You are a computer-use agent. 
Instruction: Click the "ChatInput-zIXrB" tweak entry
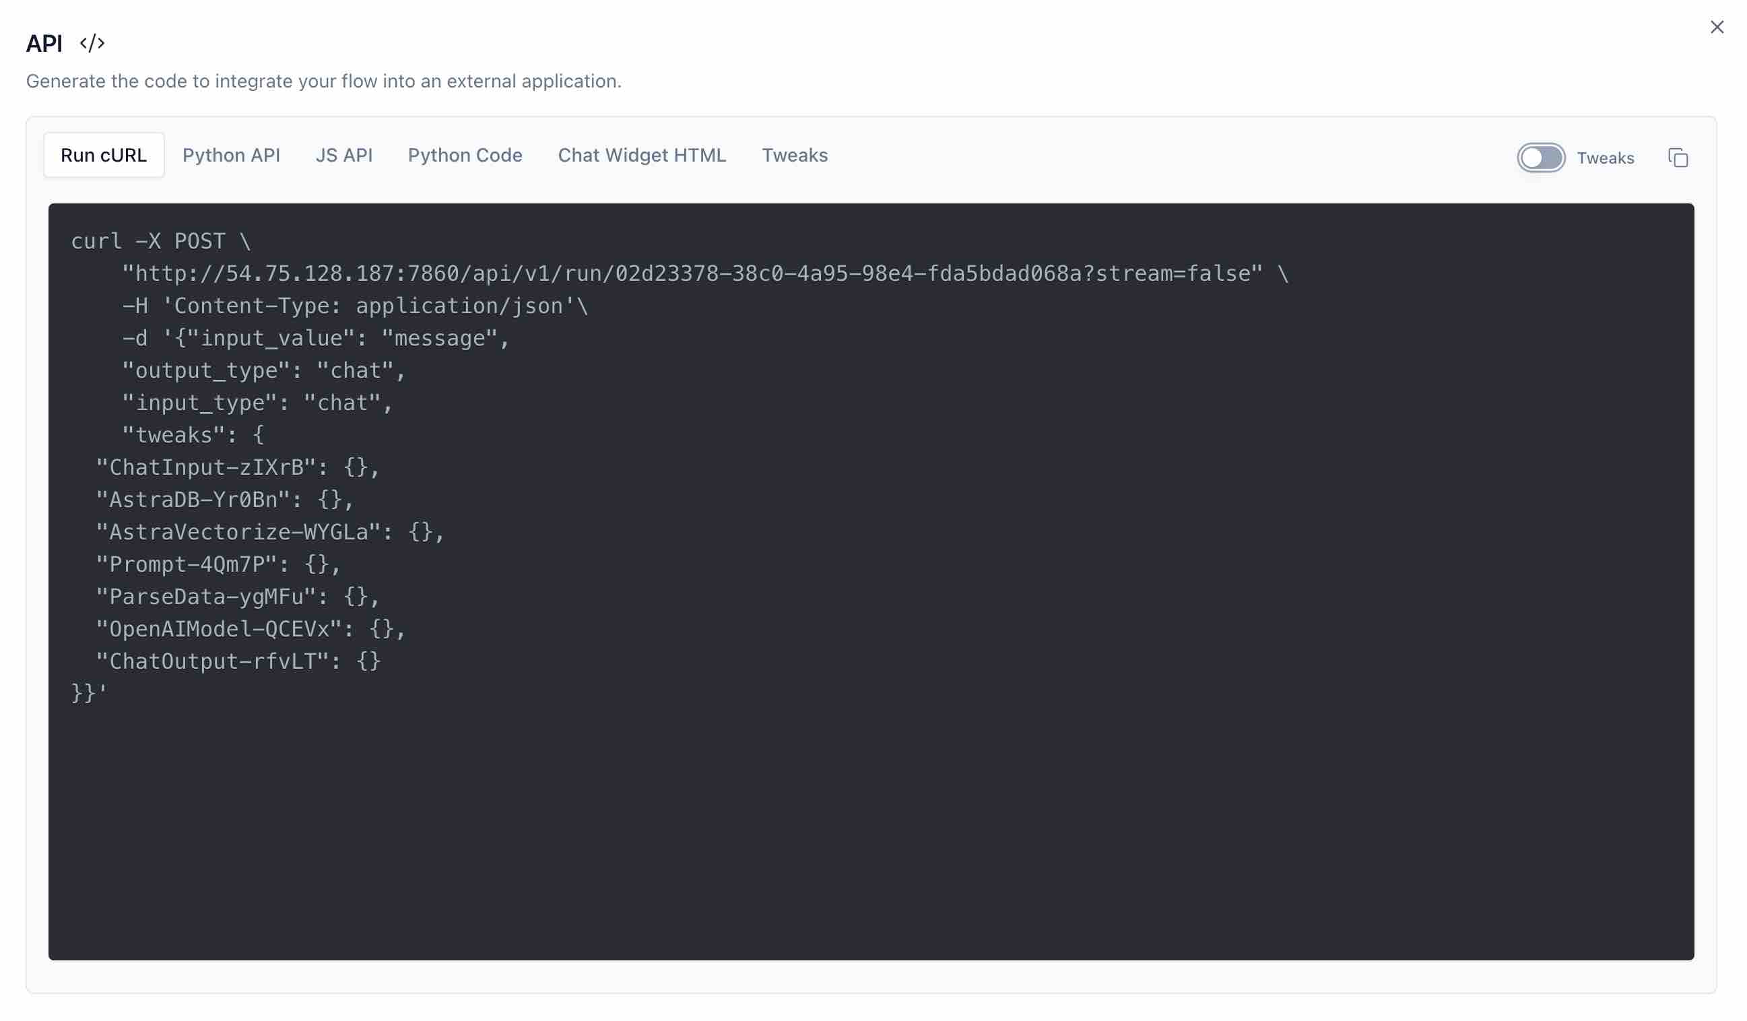coord(237,468)
